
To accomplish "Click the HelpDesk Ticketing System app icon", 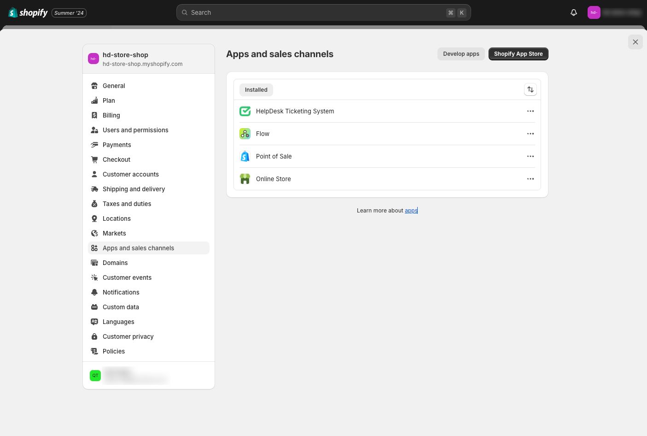I will pyautogui.click(x=245, y=111).
